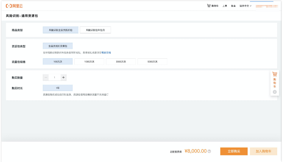Screen dimensions: 283x162
Task: Select 风险识别包年包月 product type
Action: [x=95, y=30]
